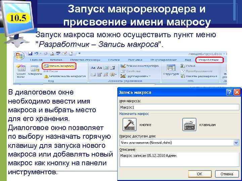
Task: Open legacy tools dropdown in controls group
Action: click(x=113, y=75)
